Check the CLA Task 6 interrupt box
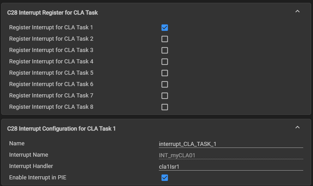Screen dimensions: 313x186 click(165, 84)
